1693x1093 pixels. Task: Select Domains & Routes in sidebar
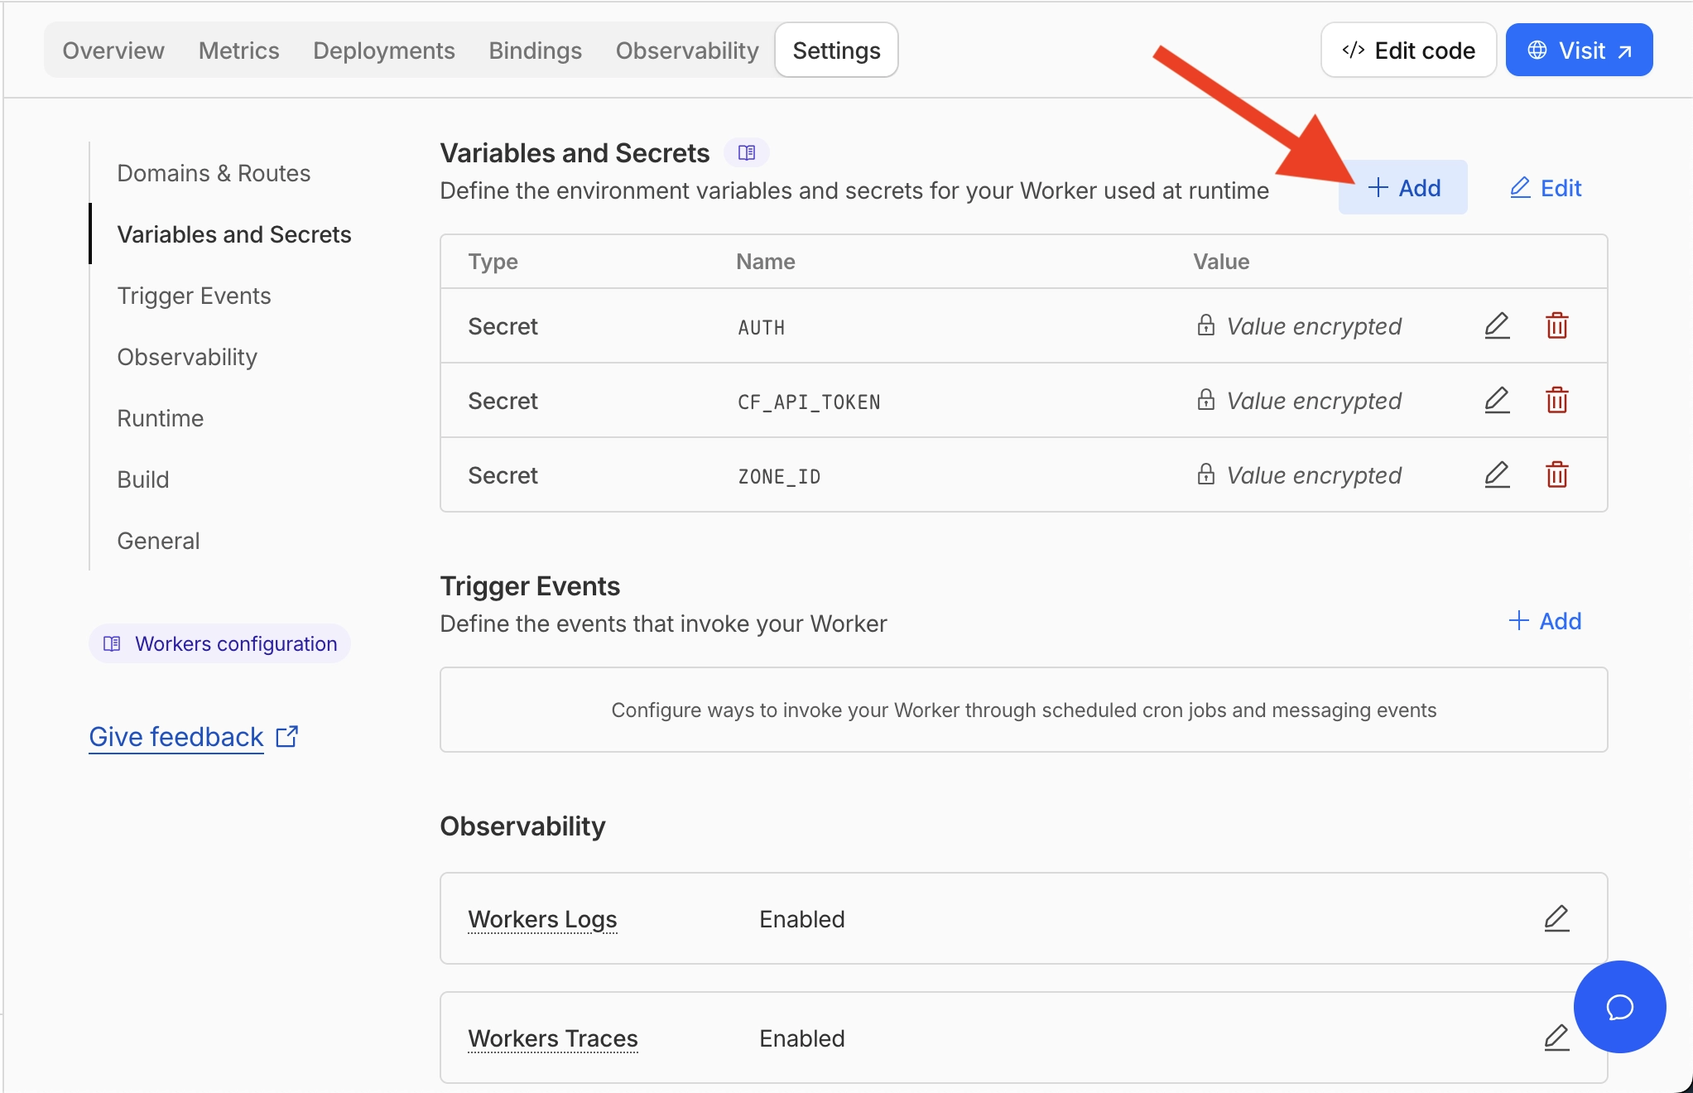(x=214, y=173)
